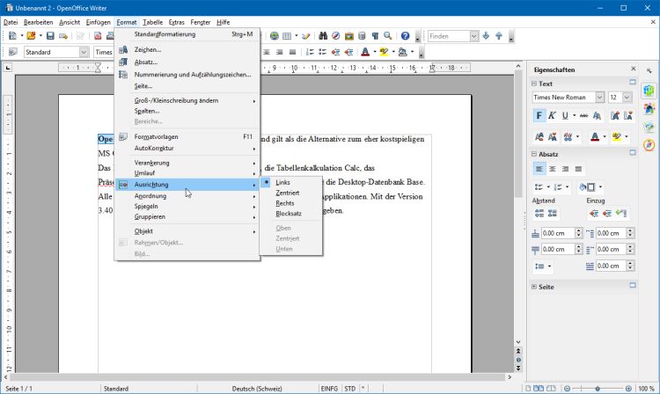Click hanging indent icon under Einzug
This screenshot has width=660, height=394.
click(621, 214)
